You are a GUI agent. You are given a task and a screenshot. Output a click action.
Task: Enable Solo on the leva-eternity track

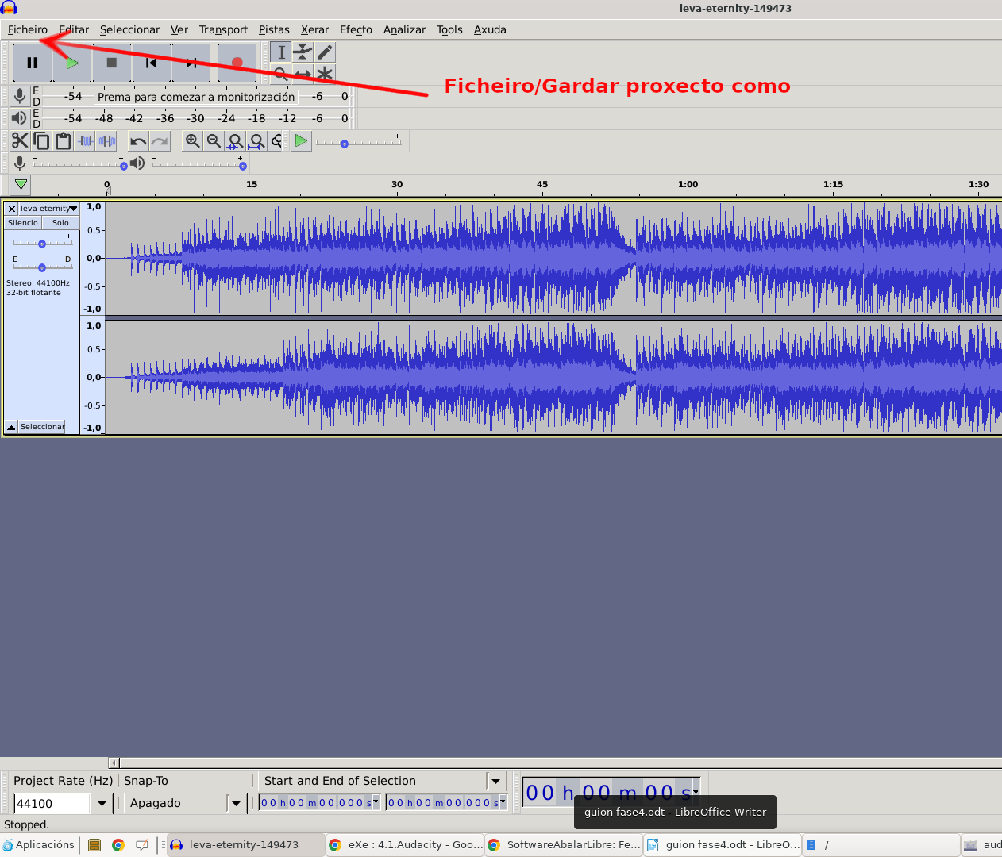60,222
